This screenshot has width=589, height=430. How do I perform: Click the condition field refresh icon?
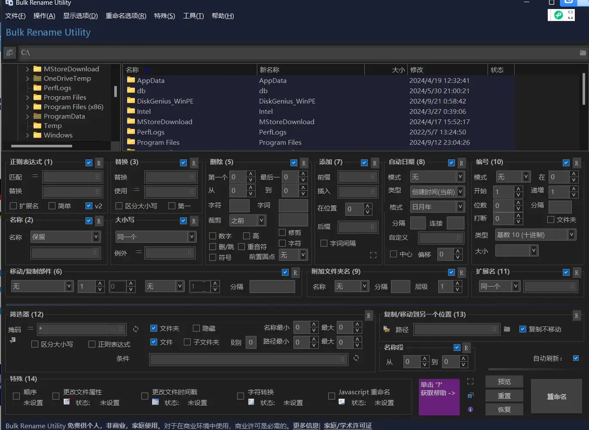356,358
